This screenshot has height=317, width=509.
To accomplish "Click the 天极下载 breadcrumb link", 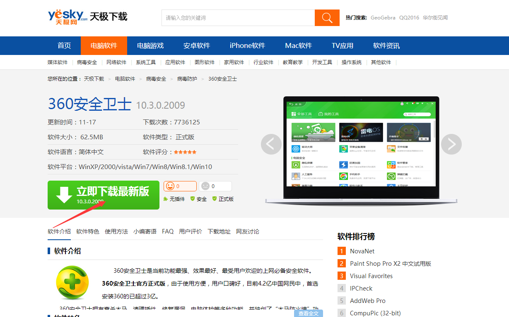I will (94, 79).
